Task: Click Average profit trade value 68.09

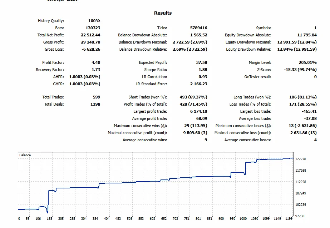Action: pyautogui.click(x=201, y=118)
